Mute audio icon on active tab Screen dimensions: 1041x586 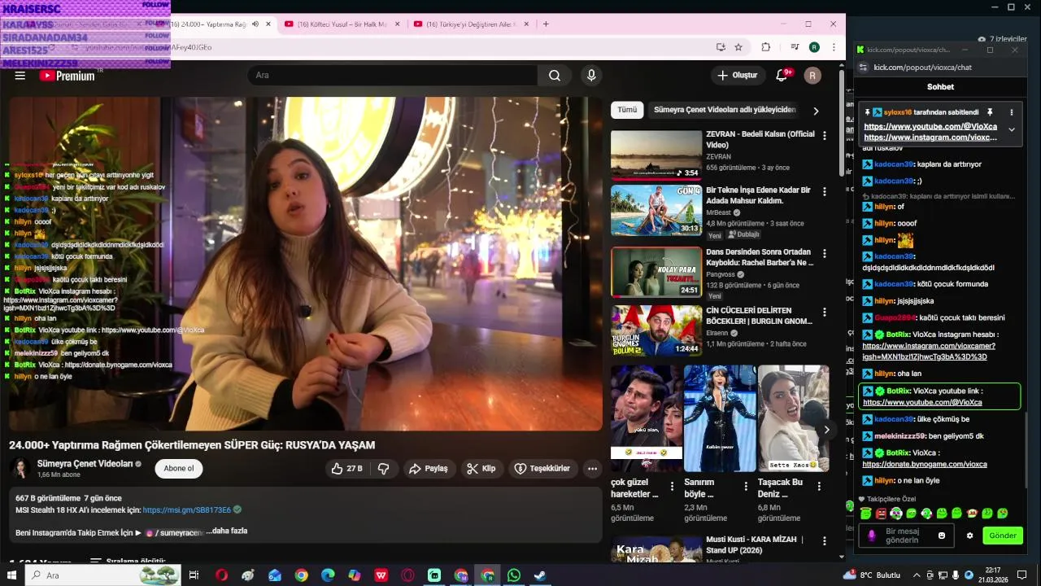pyautogui.click(x=255, y=24)
